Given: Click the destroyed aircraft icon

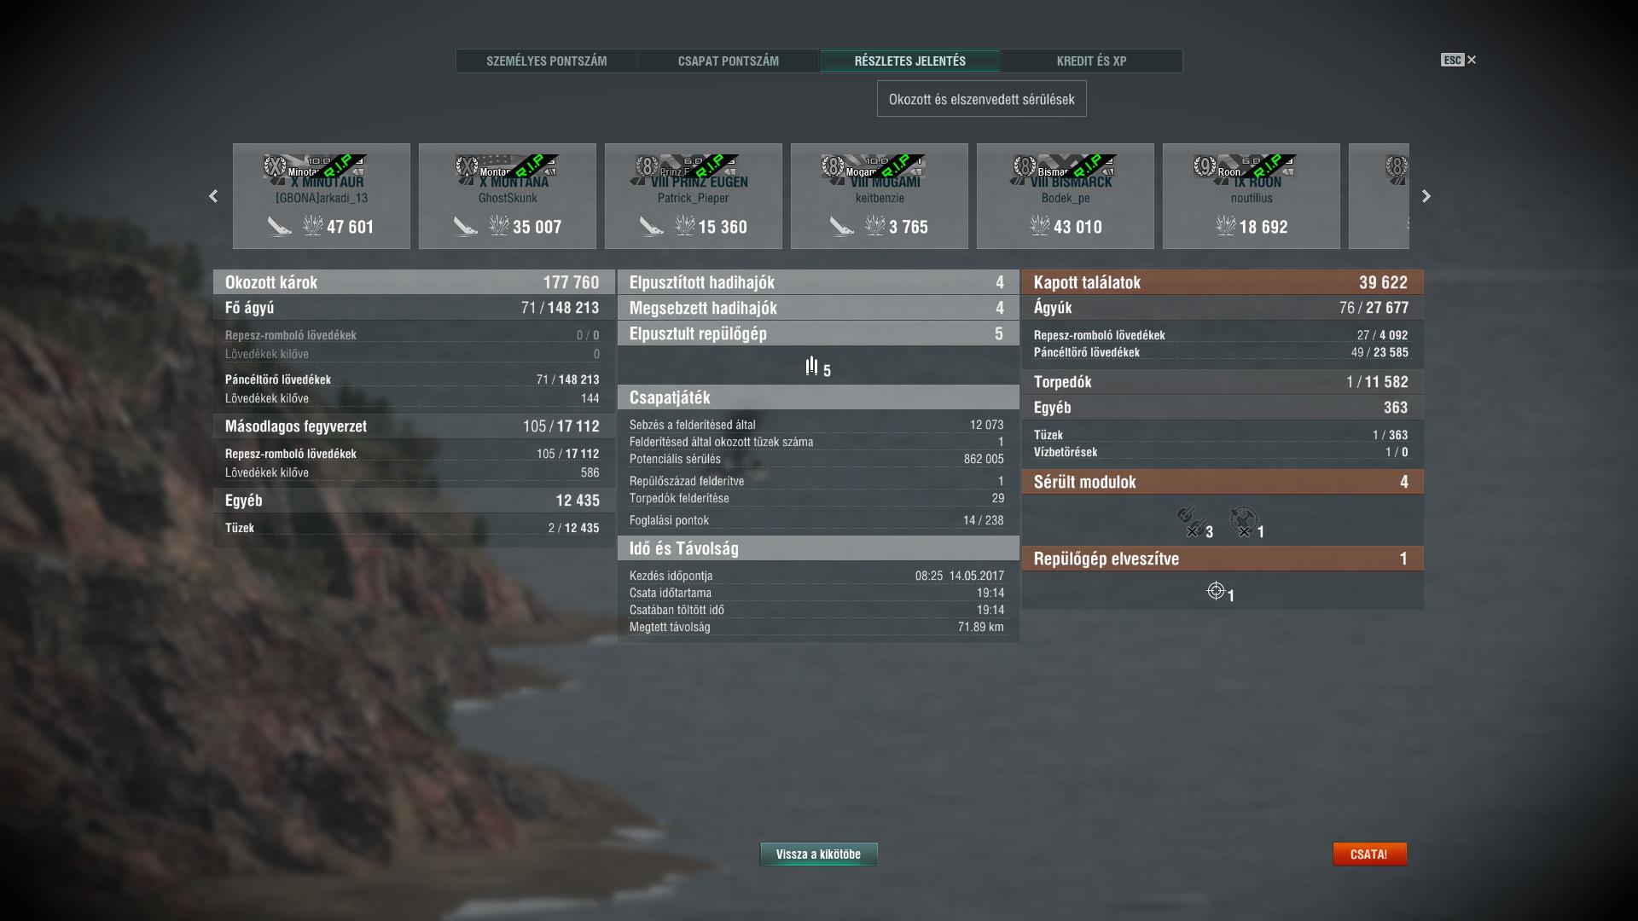Looking at the screenshot, I should click(x=811, y=367).
